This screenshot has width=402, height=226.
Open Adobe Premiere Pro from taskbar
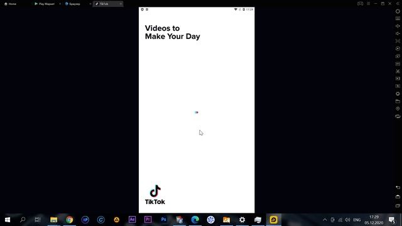pyautogui.click(x=148, y=220)
